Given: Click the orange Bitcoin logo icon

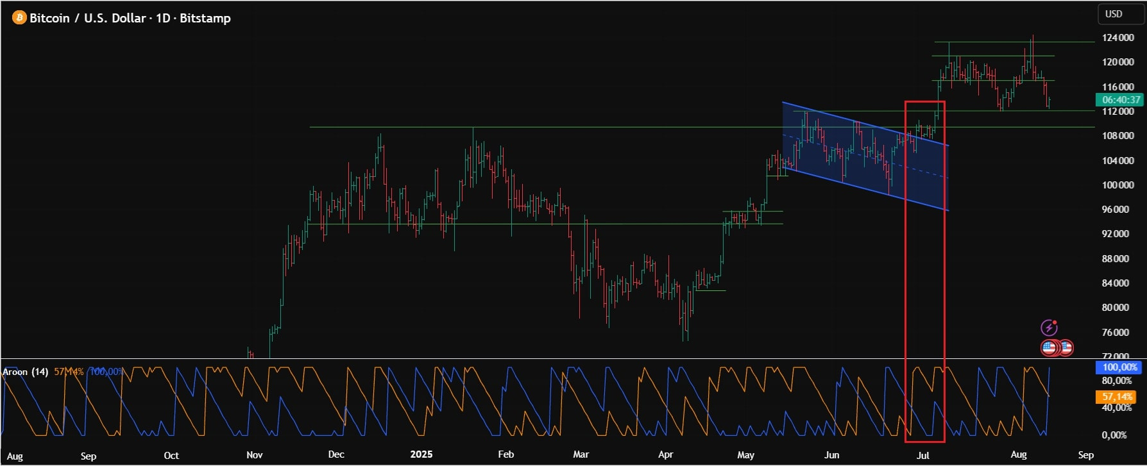Looking at the screenshot, I should (x=19, y=18).
